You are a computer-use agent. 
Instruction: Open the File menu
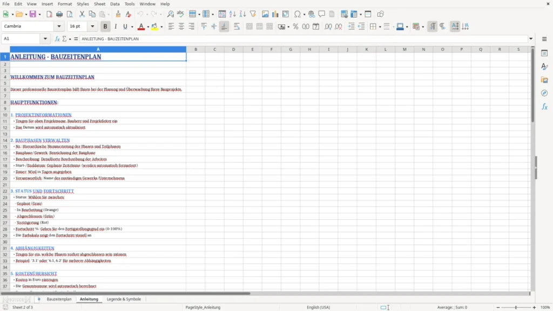click(6, 4)
